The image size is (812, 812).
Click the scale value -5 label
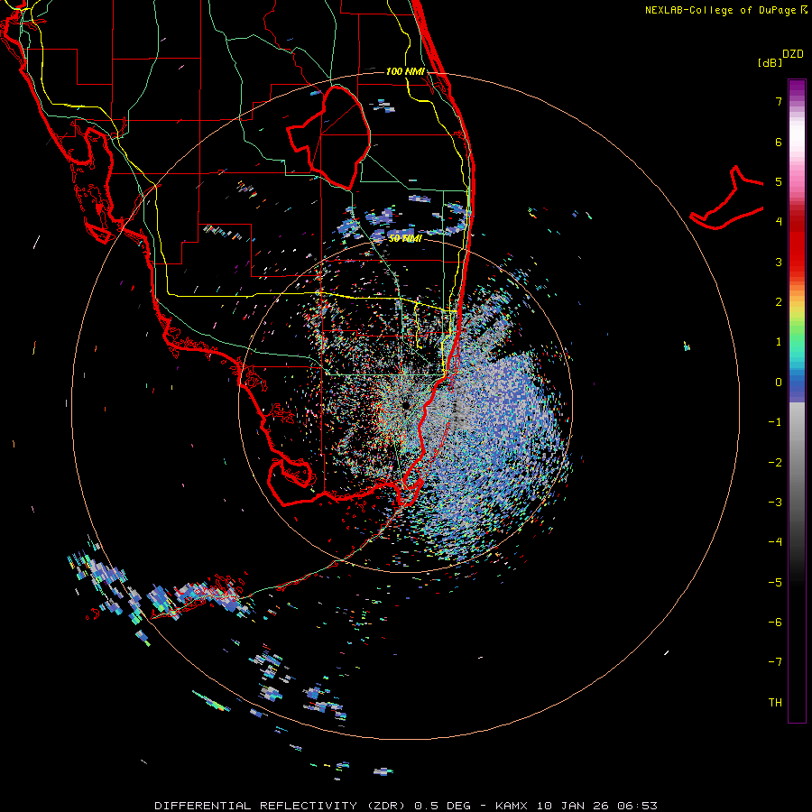pos(775,583)
